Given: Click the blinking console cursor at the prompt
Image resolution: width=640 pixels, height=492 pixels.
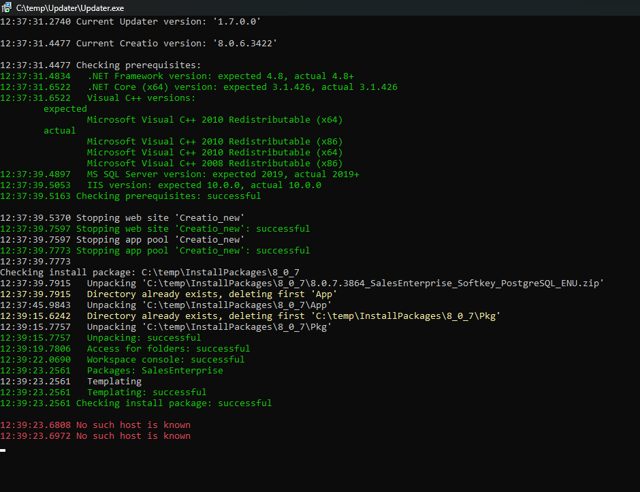Looking at the screenshot, I should 3,450.
